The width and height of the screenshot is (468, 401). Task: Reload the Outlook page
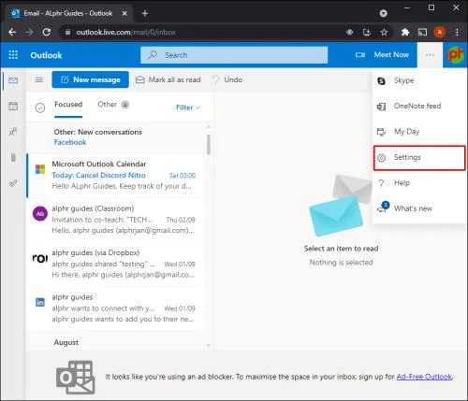point(47,32)
